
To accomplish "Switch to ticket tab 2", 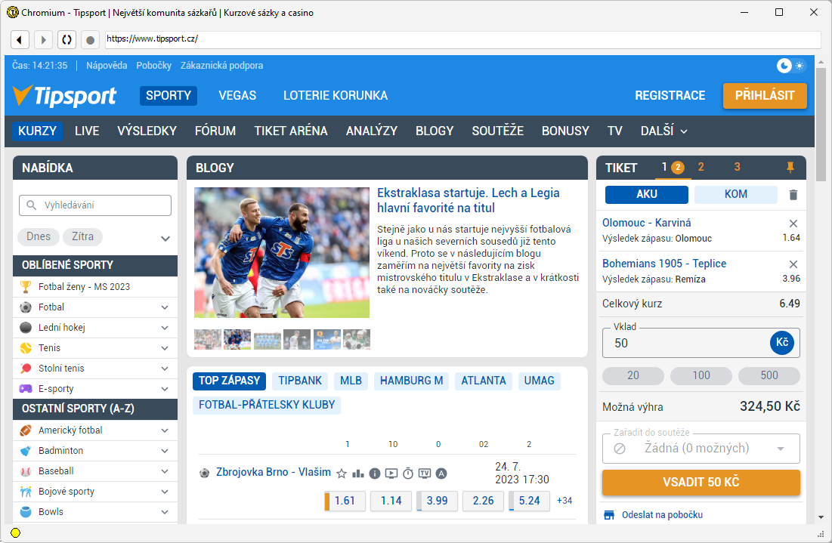I will (x=701, y=168).
